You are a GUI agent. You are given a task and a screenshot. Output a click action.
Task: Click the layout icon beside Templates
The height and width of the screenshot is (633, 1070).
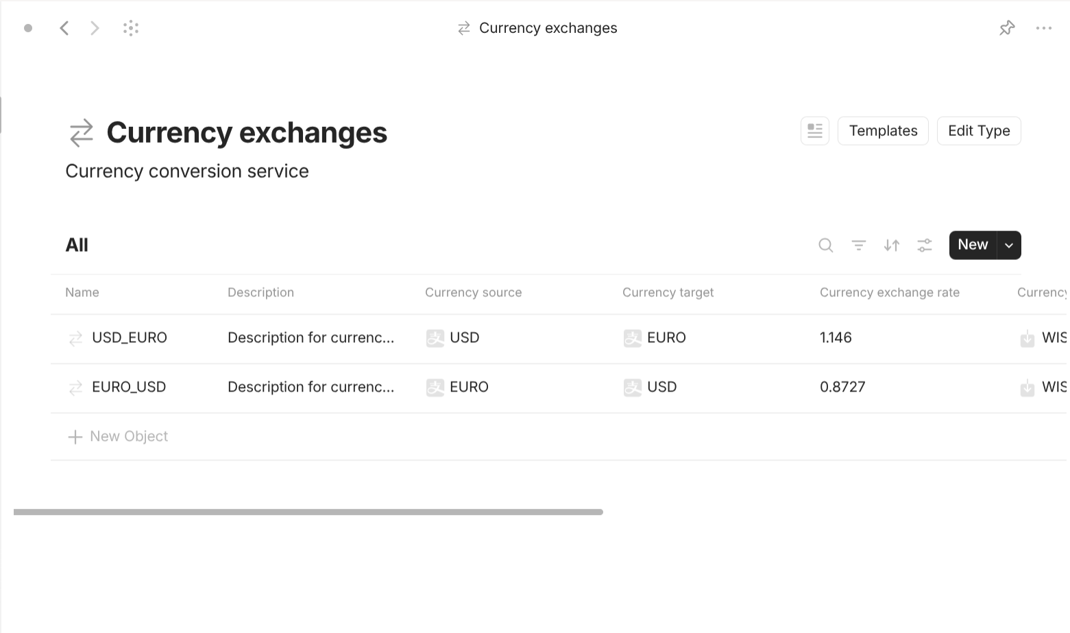click(814, 130)
